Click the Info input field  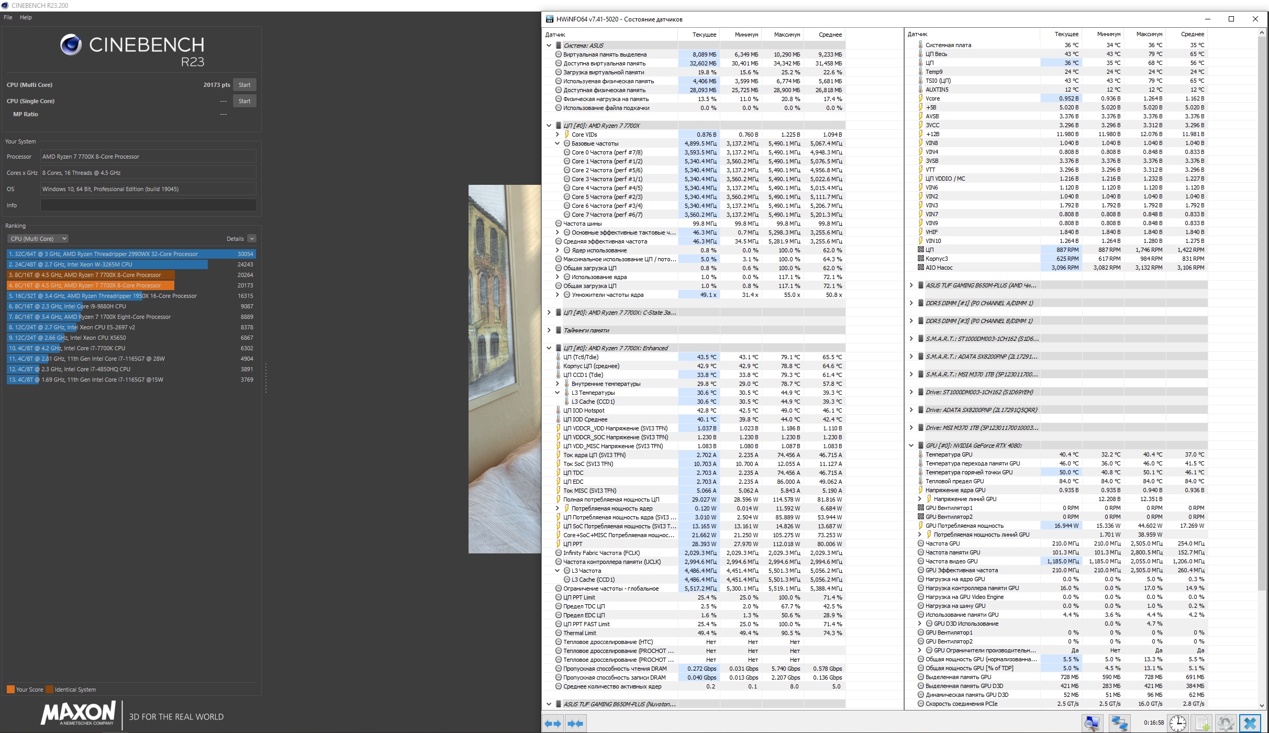coord(149,205)
